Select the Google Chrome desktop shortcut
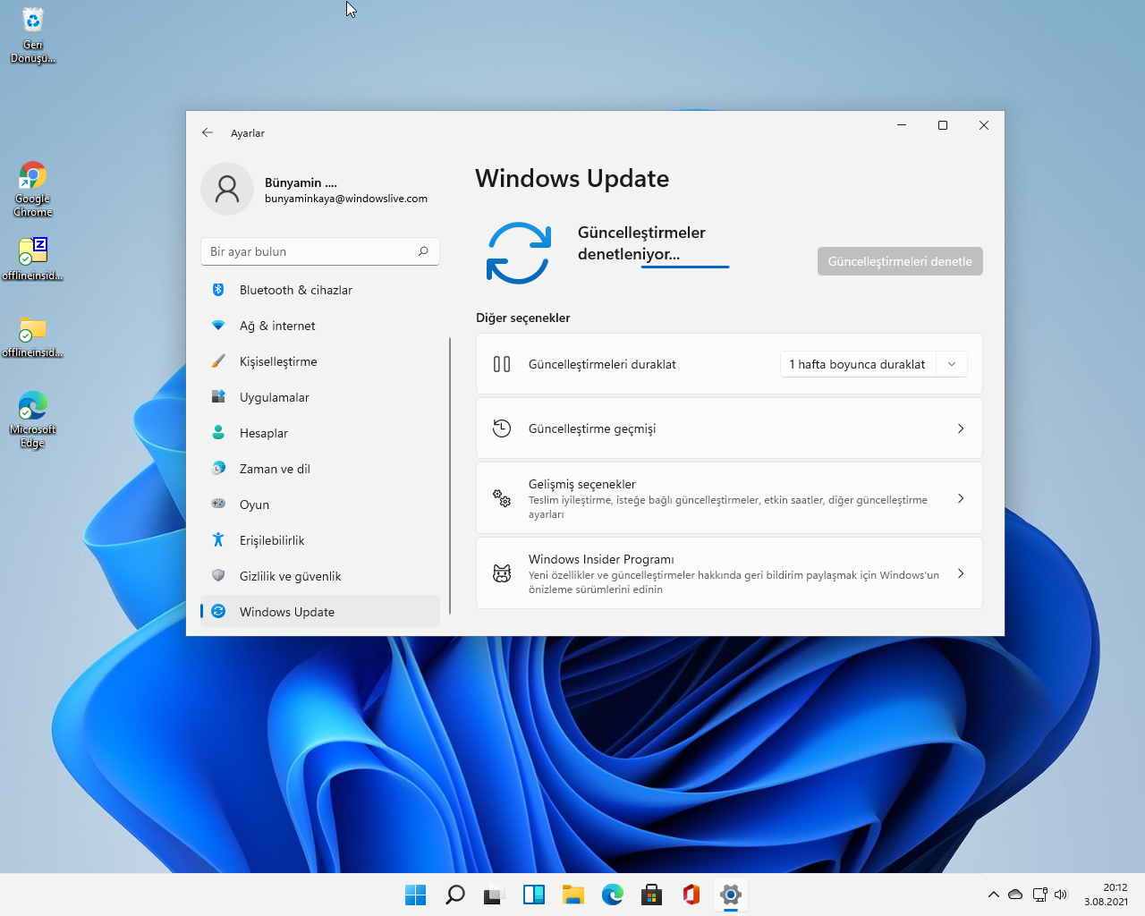Viewport: 1145px width, 916px height. (x=33, y=190)
